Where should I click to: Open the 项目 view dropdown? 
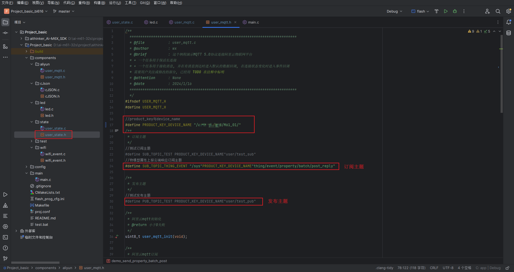point(20,22)
